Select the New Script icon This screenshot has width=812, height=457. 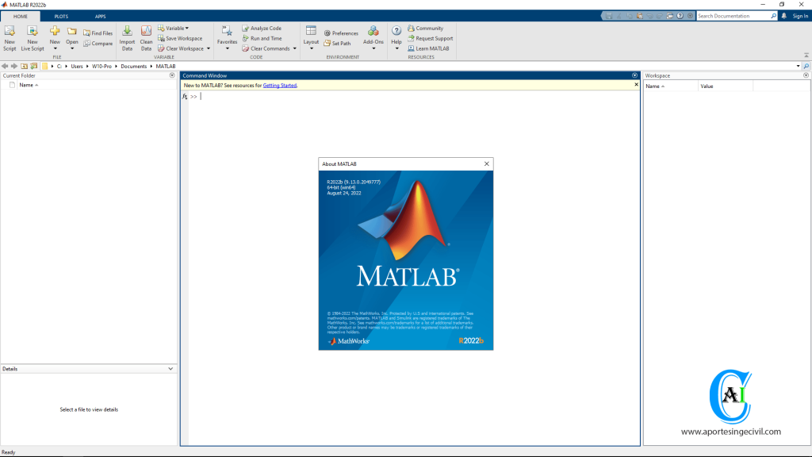click(x=10, y=36)
